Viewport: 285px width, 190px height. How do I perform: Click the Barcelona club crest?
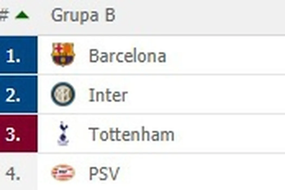pyautogui.click(x=63, y=55)
